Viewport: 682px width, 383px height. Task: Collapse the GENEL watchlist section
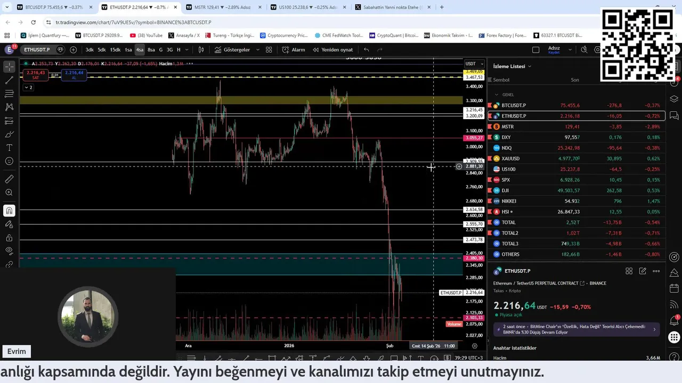pyautogui.click(x=497, y=95)
